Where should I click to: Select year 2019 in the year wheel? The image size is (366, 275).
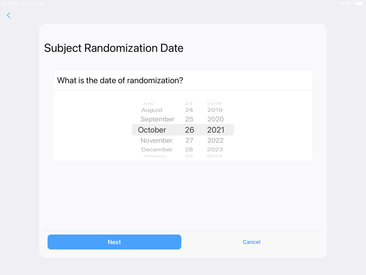point(215,110)
